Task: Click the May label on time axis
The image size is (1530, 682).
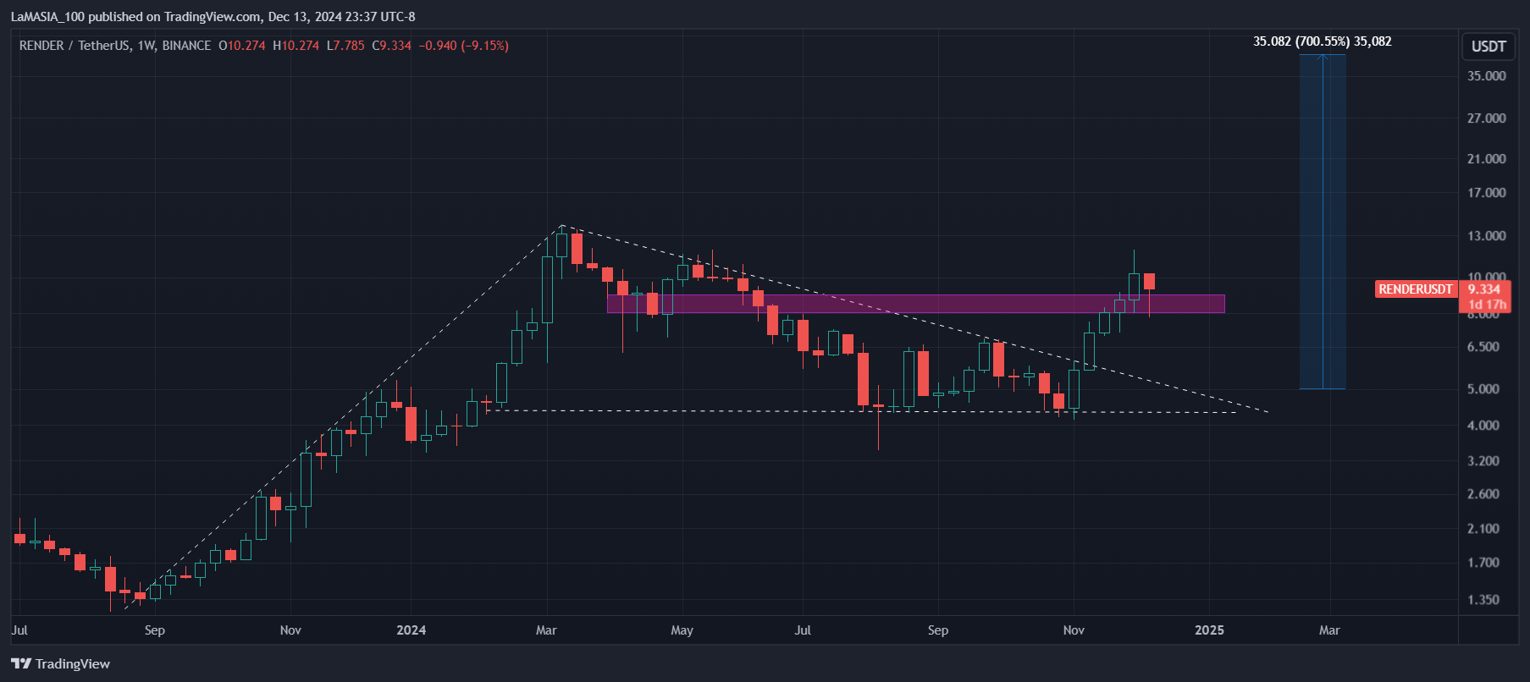Action: pyautogui.click(x=682, y=630)
